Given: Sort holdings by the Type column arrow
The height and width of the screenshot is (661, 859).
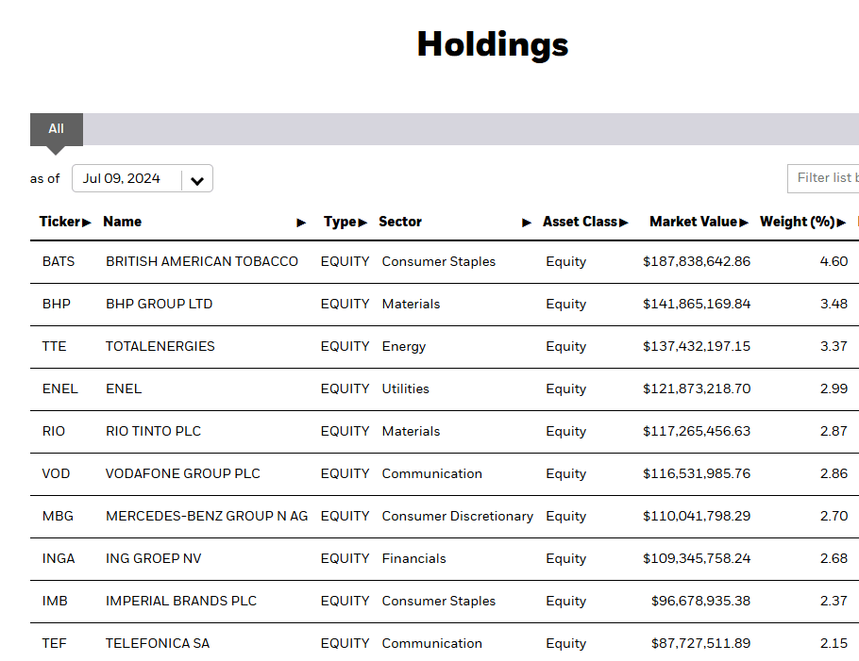Looking at the screenshot, I should coord(363,222).
